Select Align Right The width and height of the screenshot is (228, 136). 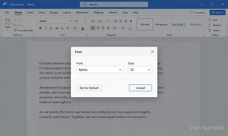pyautogui.click(x=103, y=28)
